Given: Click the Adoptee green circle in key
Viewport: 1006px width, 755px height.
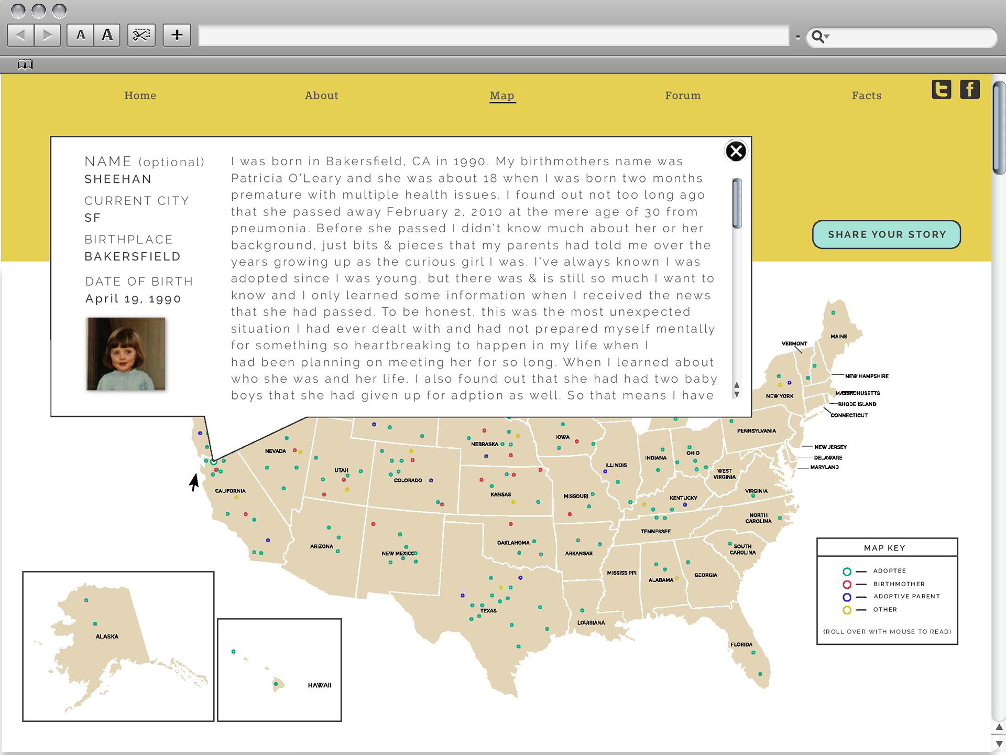Looking at the screenshot, I should 847,571.
